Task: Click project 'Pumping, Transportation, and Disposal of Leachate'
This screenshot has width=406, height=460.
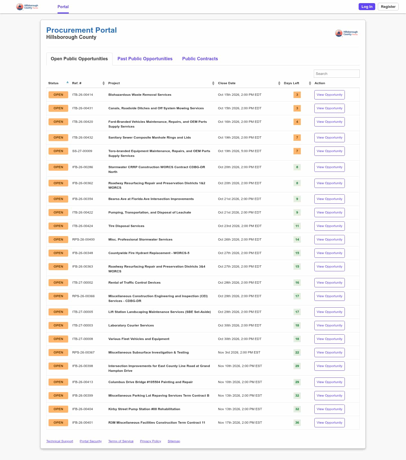Action: 149,212
